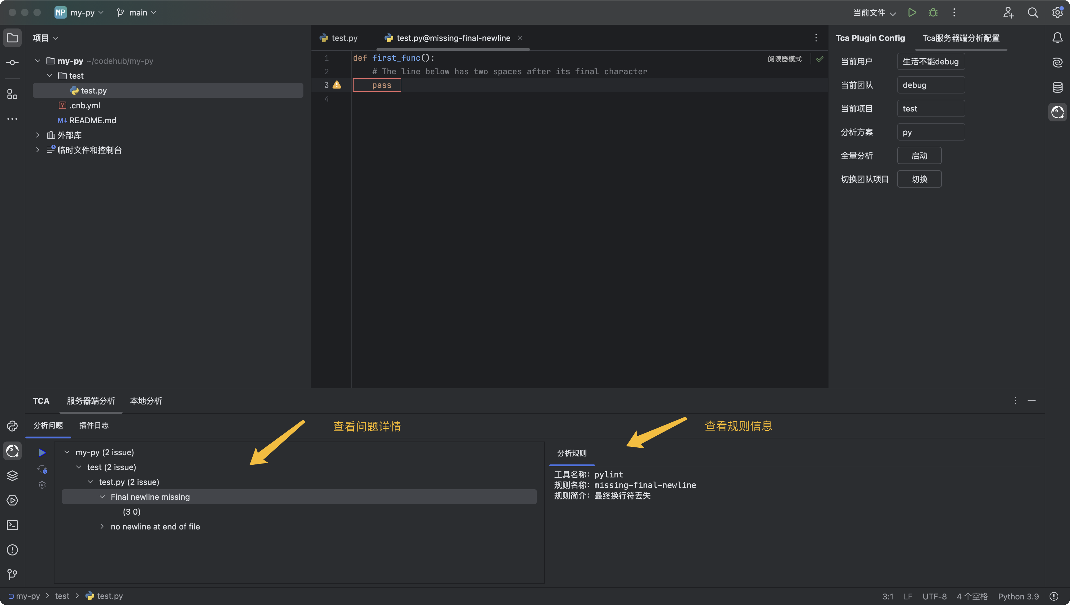
Task: Open editor tabs options ellipsis
Action: pos(816,38)
